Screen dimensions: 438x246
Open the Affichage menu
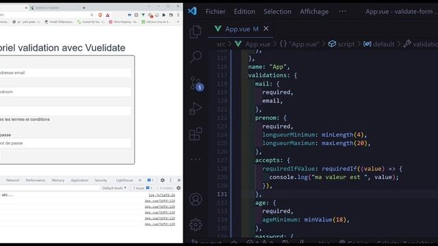point(314,12)
